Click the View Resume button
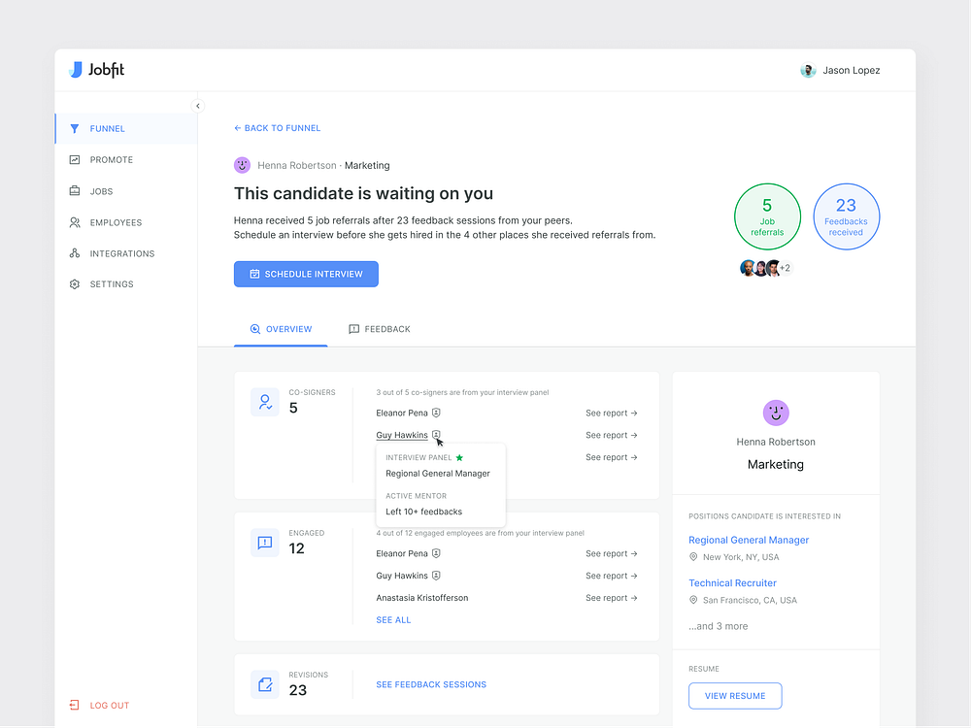 735,696
